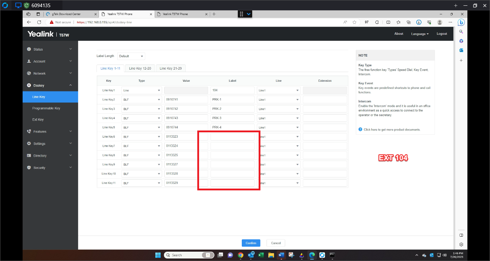The width and height of the screenshot is (490, 261).
Task: Click Extension field for Line Key9
Action: pyautogui.click(x=325, y=164)
